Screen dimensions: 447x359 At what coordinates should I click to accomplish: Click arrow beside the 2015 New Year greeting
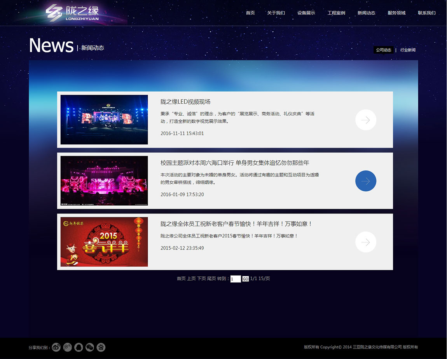(365, 242)
